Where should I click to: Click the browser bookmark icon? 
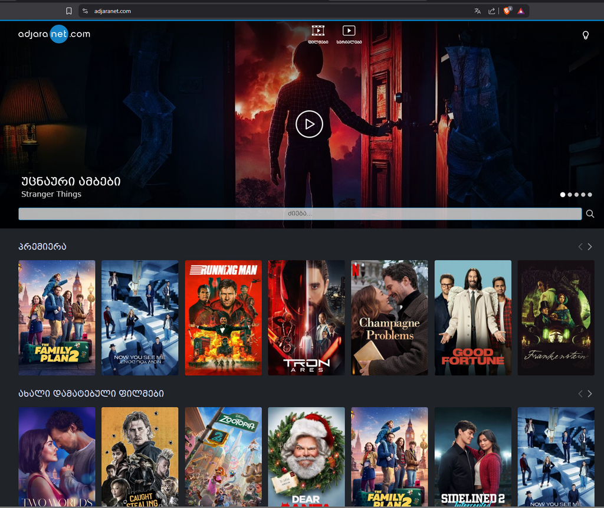click(x=69, y=11)
